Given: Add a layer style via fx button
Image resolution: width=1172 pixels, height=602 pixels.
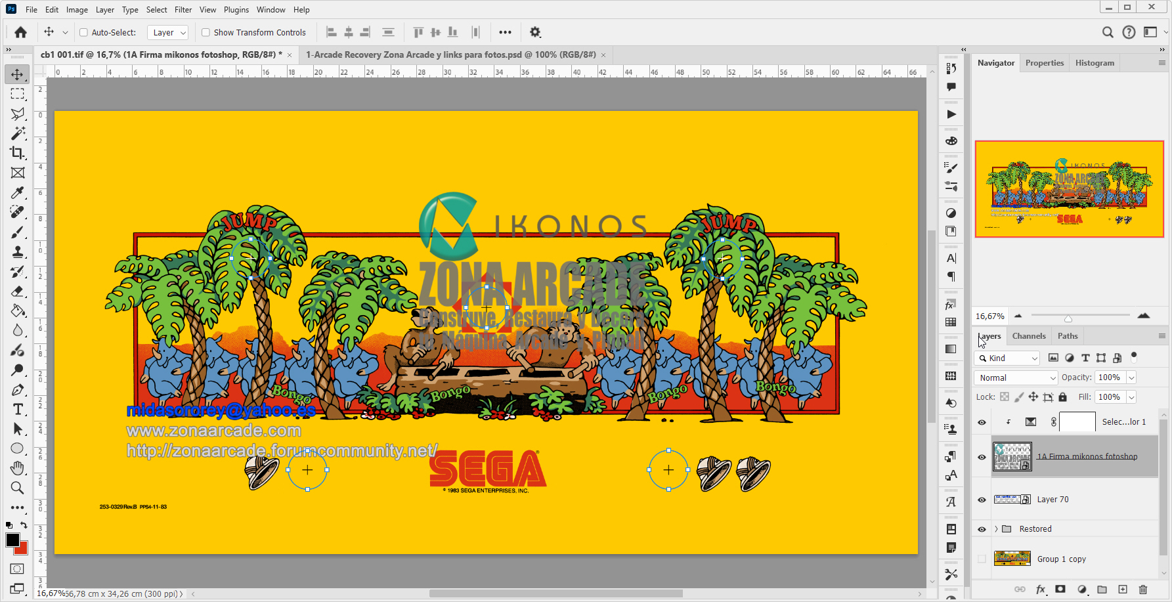Looking at the screenshot, I should (x=1041, y=590).
